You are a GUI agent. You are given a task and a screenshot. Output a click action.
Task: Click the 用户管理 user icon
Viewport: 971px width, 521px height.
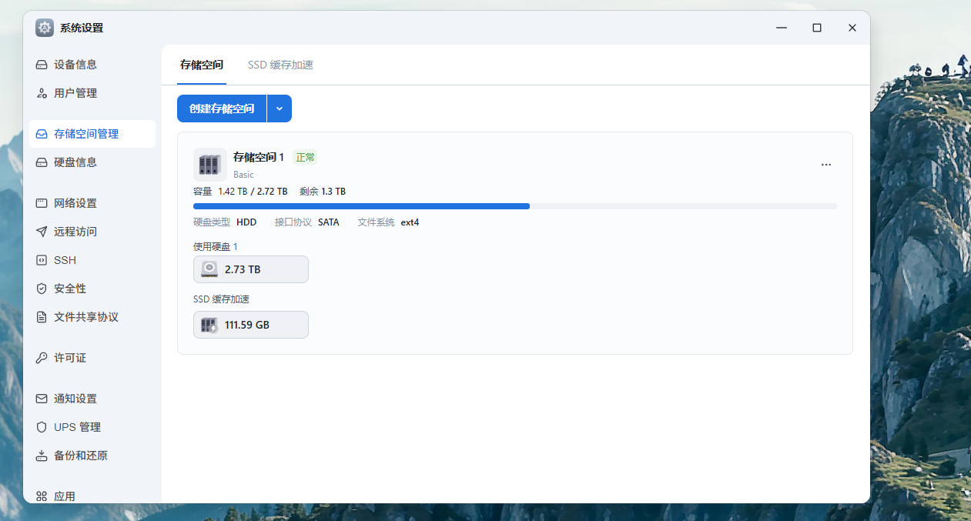42,93
